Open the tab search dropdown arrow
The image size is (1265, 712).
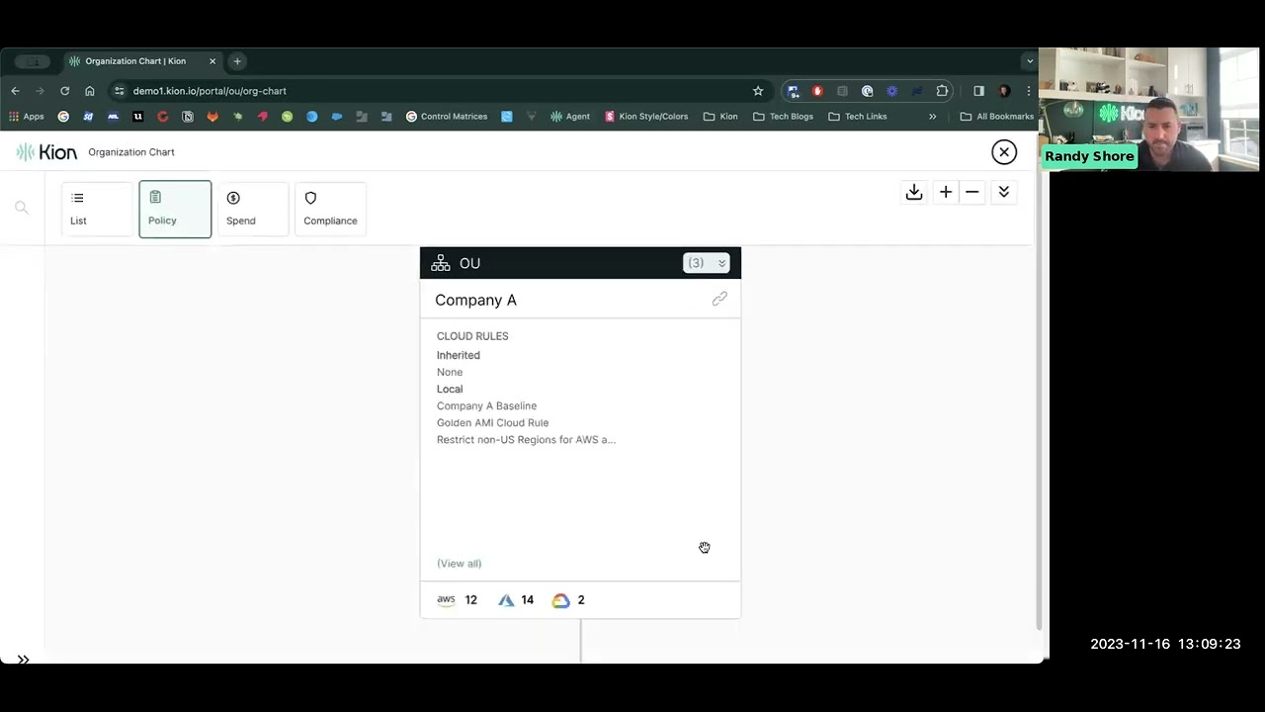coord(1030,61)
